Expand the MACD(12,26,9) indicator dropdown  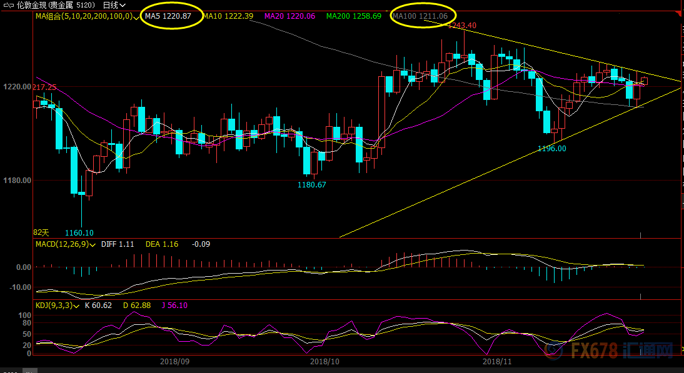tap(93, 244)
